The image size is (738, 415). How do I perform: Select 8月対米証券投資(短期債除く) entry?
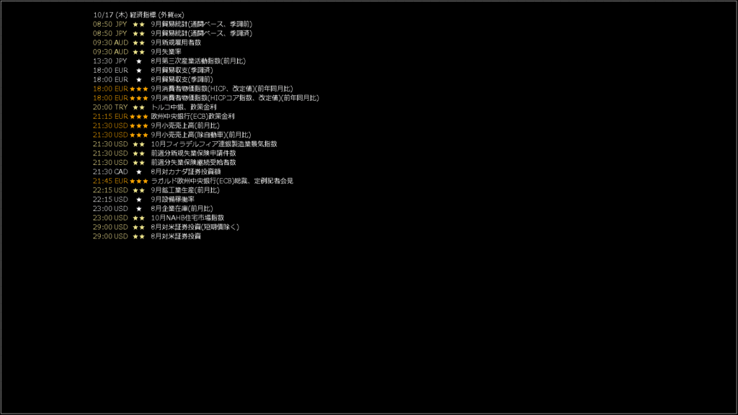pyautogui.click(x=195, y=227)
